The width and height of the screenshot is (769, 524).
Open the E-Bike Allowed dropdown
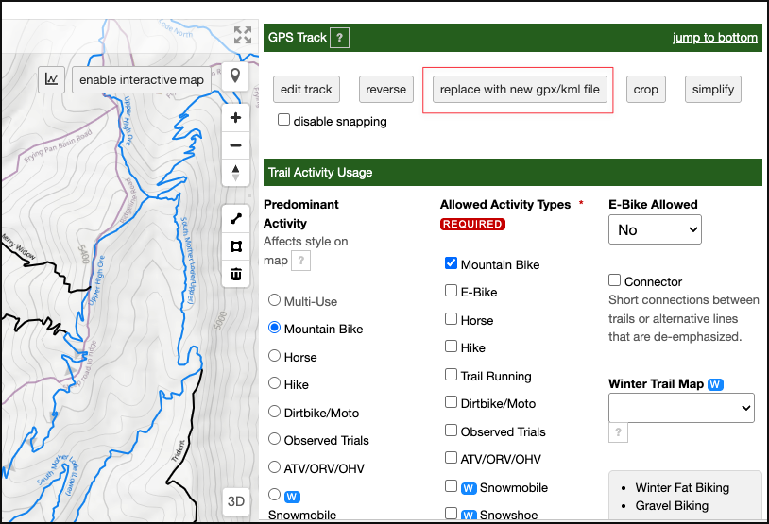(x=654, y=229)
